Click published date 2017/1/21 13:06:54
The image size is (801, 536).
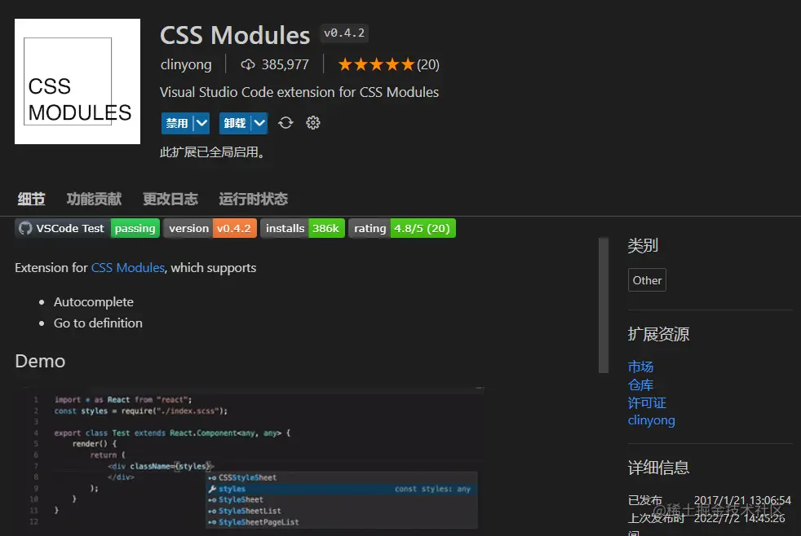[742, 500]
